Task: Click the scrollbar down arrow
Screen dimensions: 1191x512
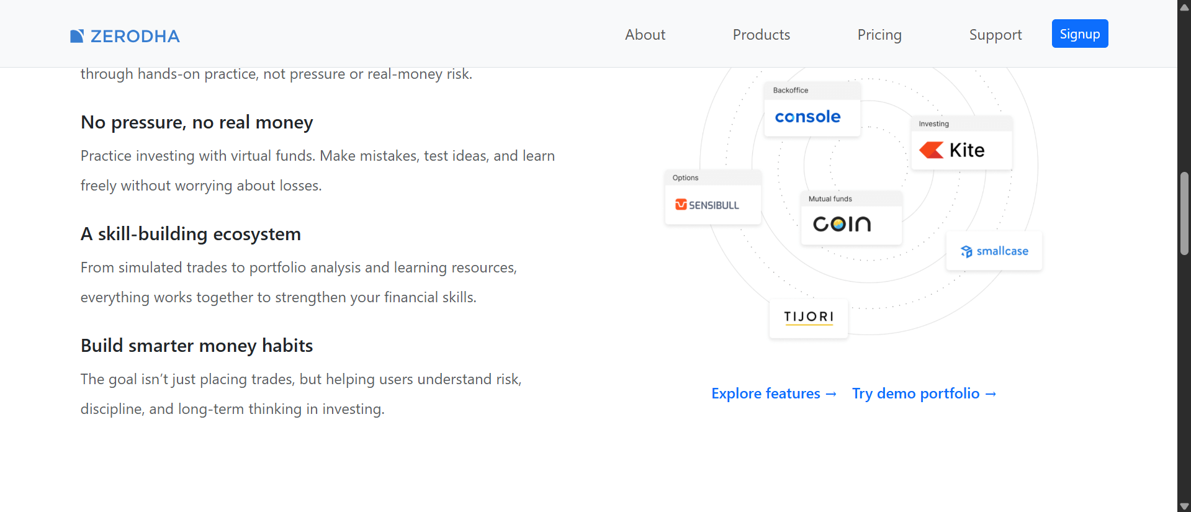Action: 1183,505
